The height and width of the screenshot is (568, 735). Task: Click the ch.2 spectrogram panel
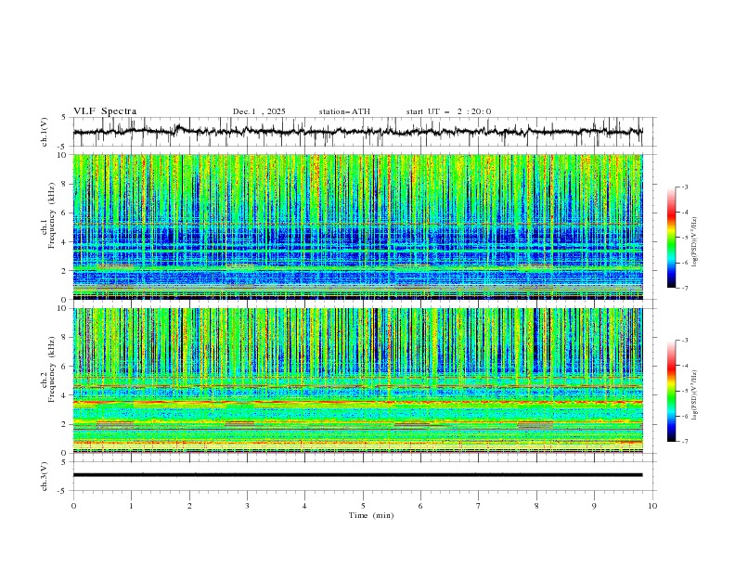click(357, 381)
